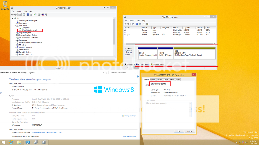Switch to the Volumes tab
The image size is (259, 145).
coord(160,80)
